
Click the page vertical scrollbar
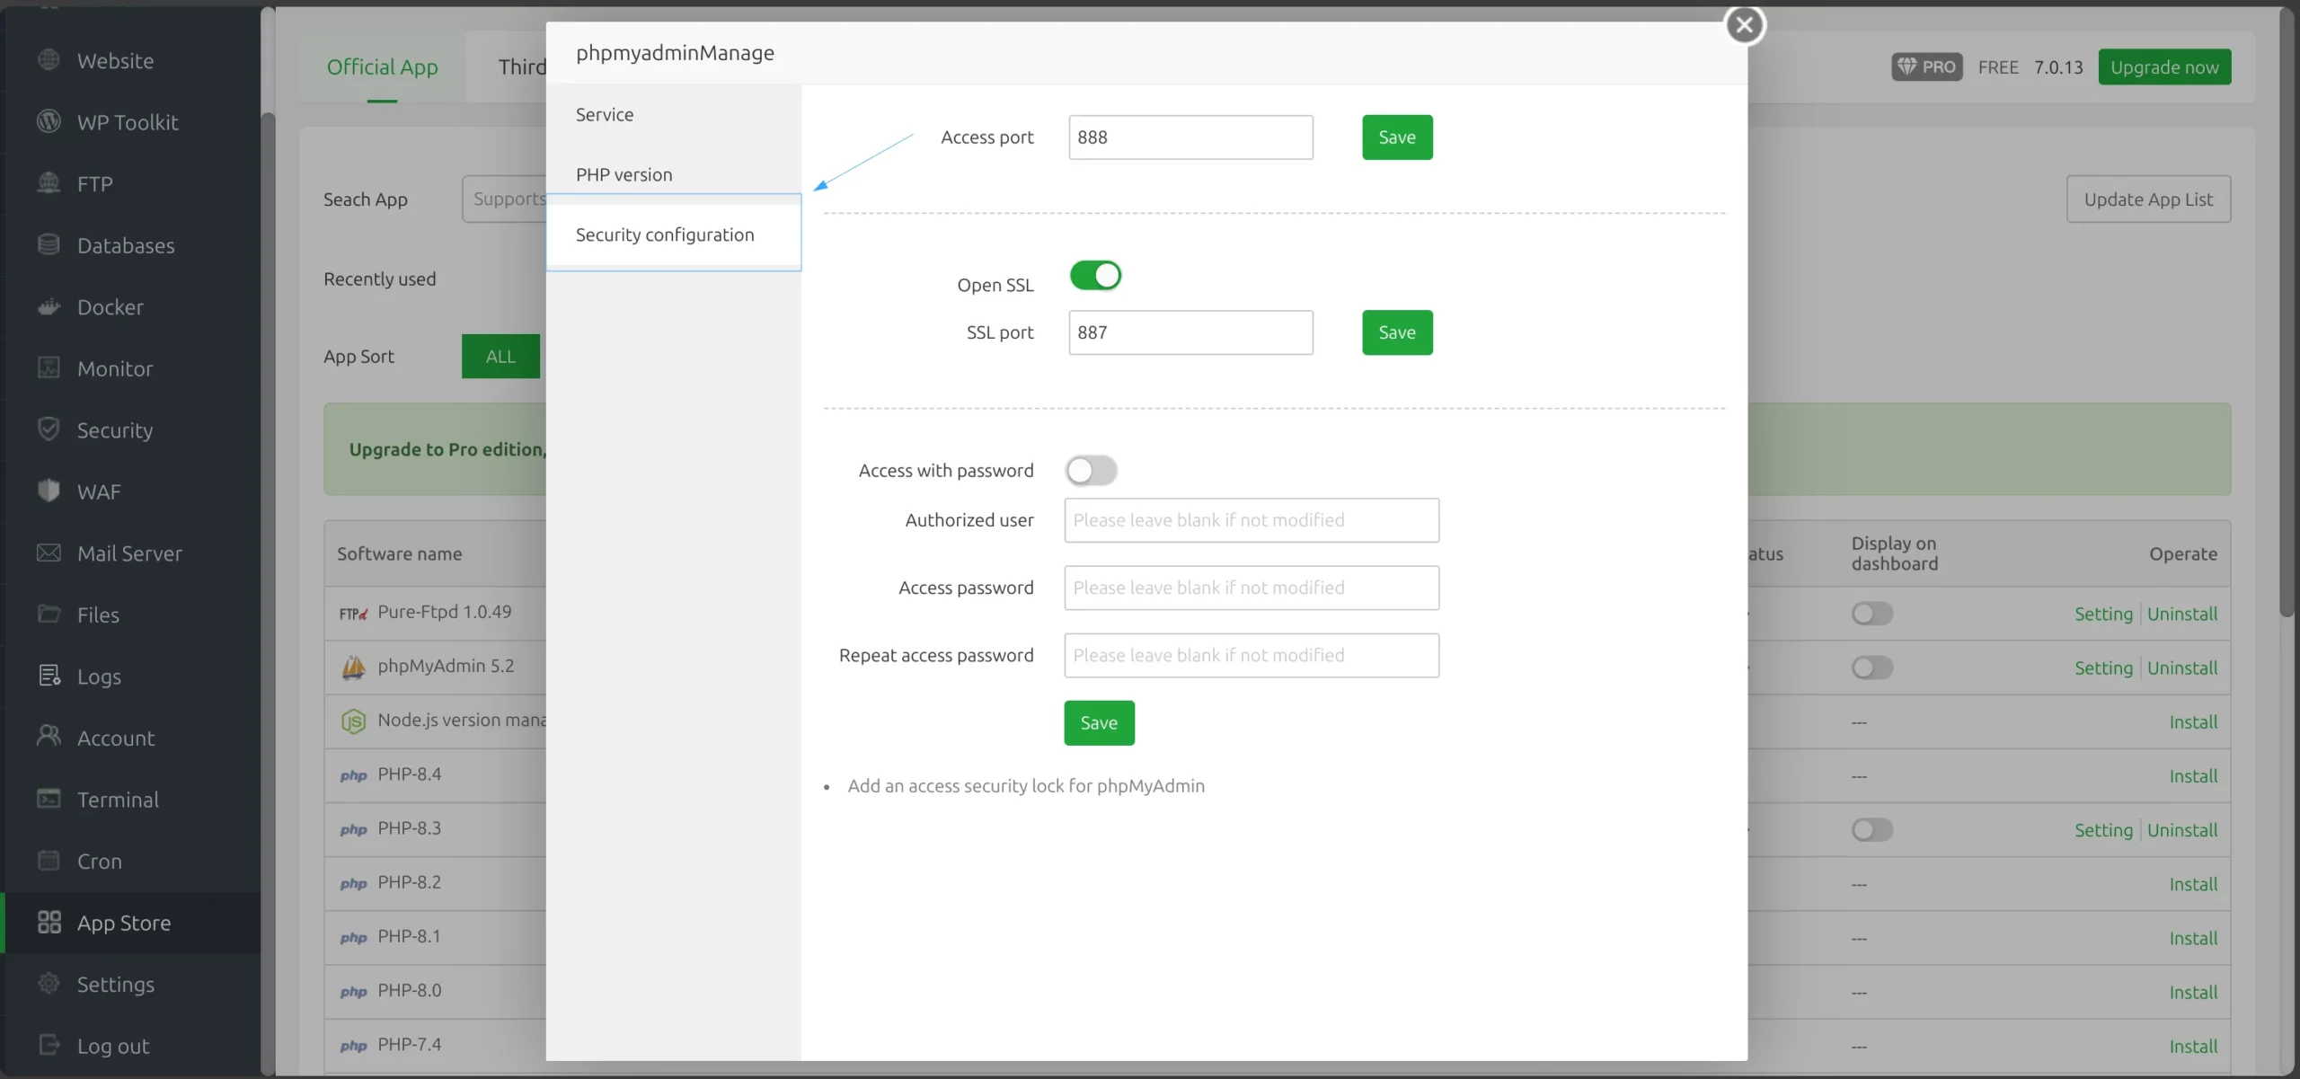[2287, 311]
